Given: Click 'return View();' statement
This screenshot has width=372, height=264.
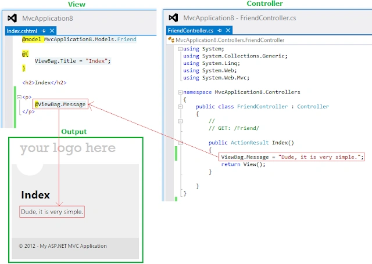Looking at the screenshot, I should [243, 164].
